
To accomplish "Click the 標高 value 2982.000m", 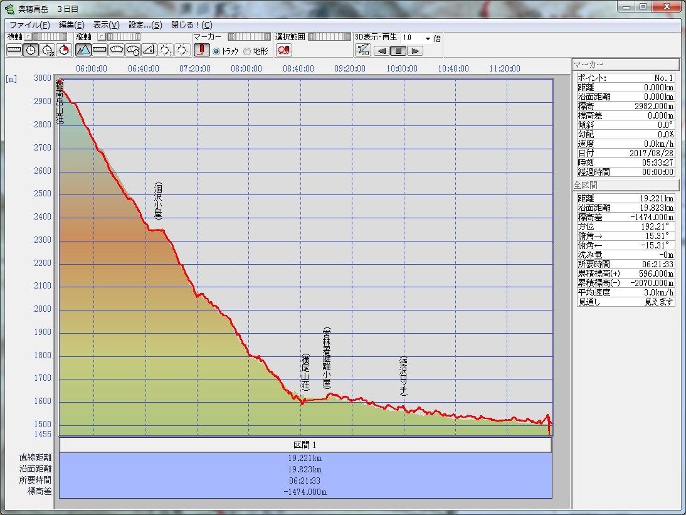I will [x=653, y=107].
